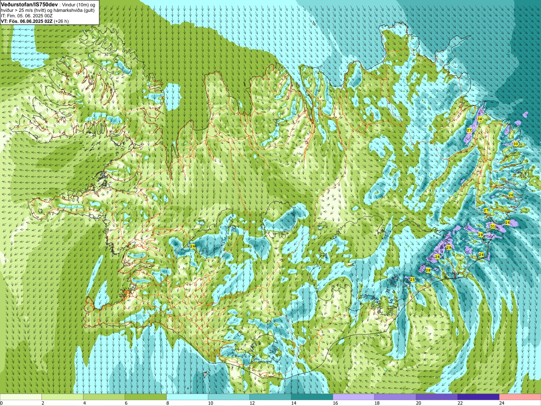
Task: Click the 16–18 m/s light purple legend swatch
Action: (354, 397)
